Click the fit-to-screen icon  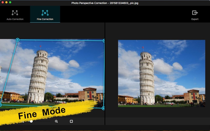pos(71,121)
